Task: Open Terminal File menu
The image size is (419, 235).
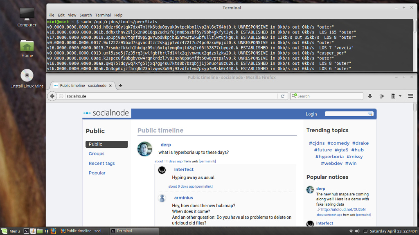Action: pos(51,15)
